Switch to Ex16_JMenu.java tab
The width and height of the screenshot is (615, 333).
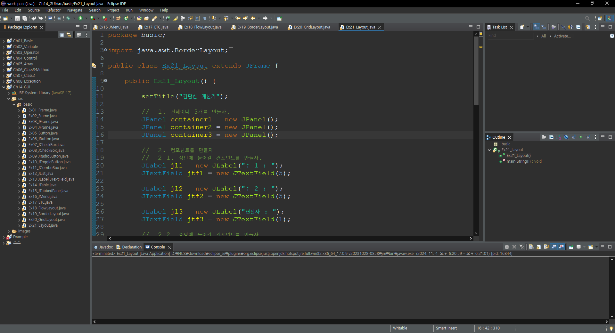click(x=111, y=27)
